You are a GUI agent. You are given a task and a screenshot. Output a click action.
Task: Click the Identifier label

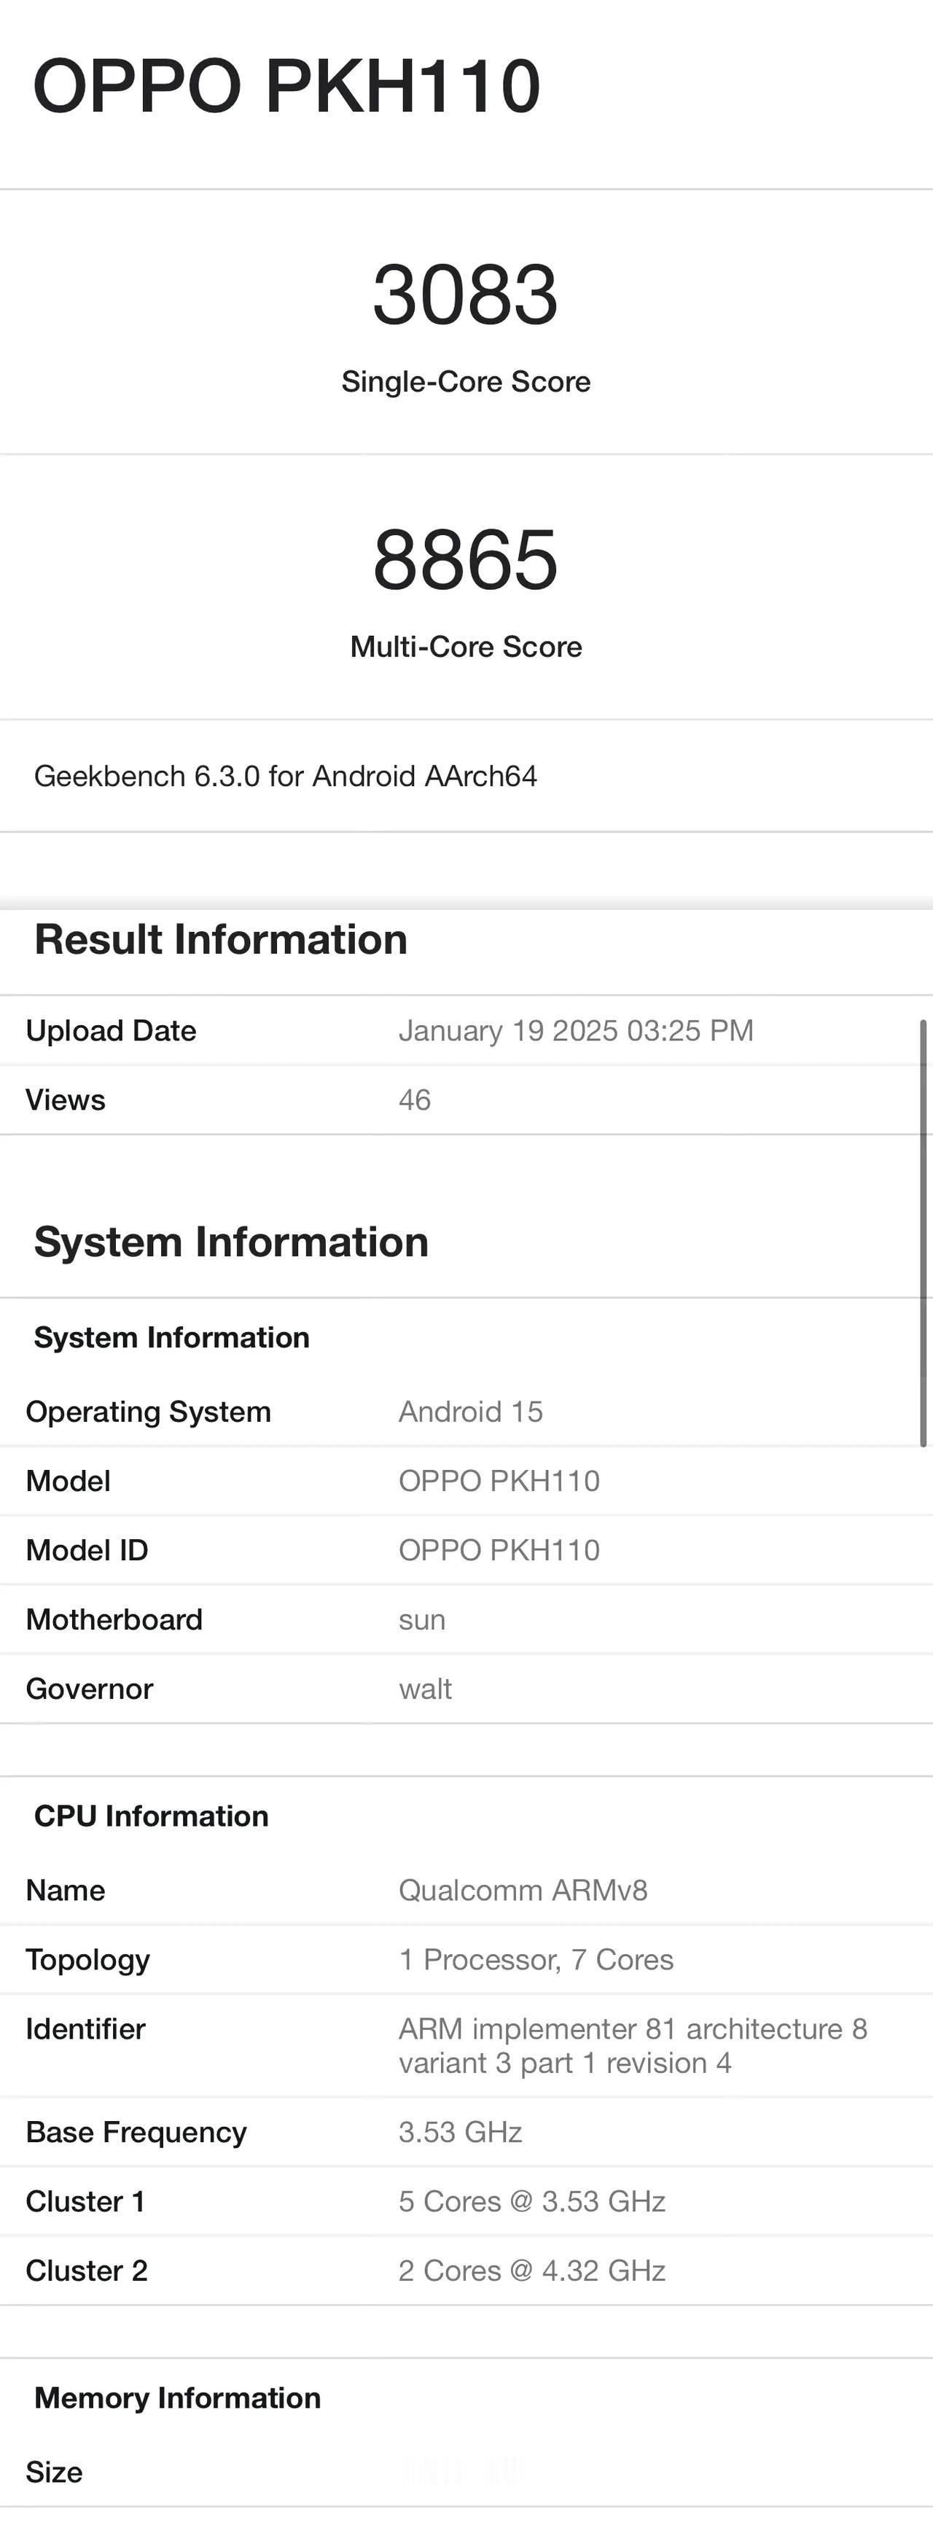(x=86, y=2029)
